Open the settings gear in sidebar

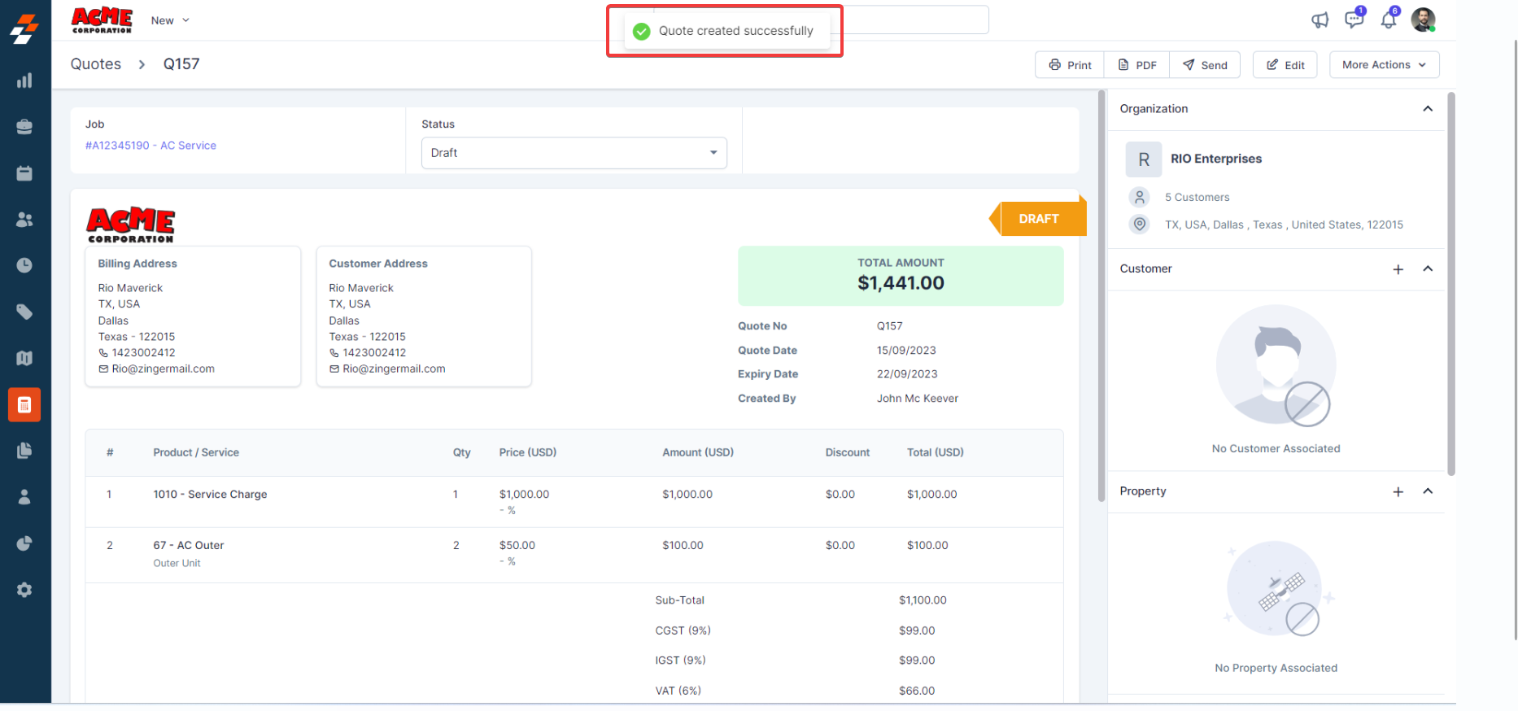coord(24,590)
